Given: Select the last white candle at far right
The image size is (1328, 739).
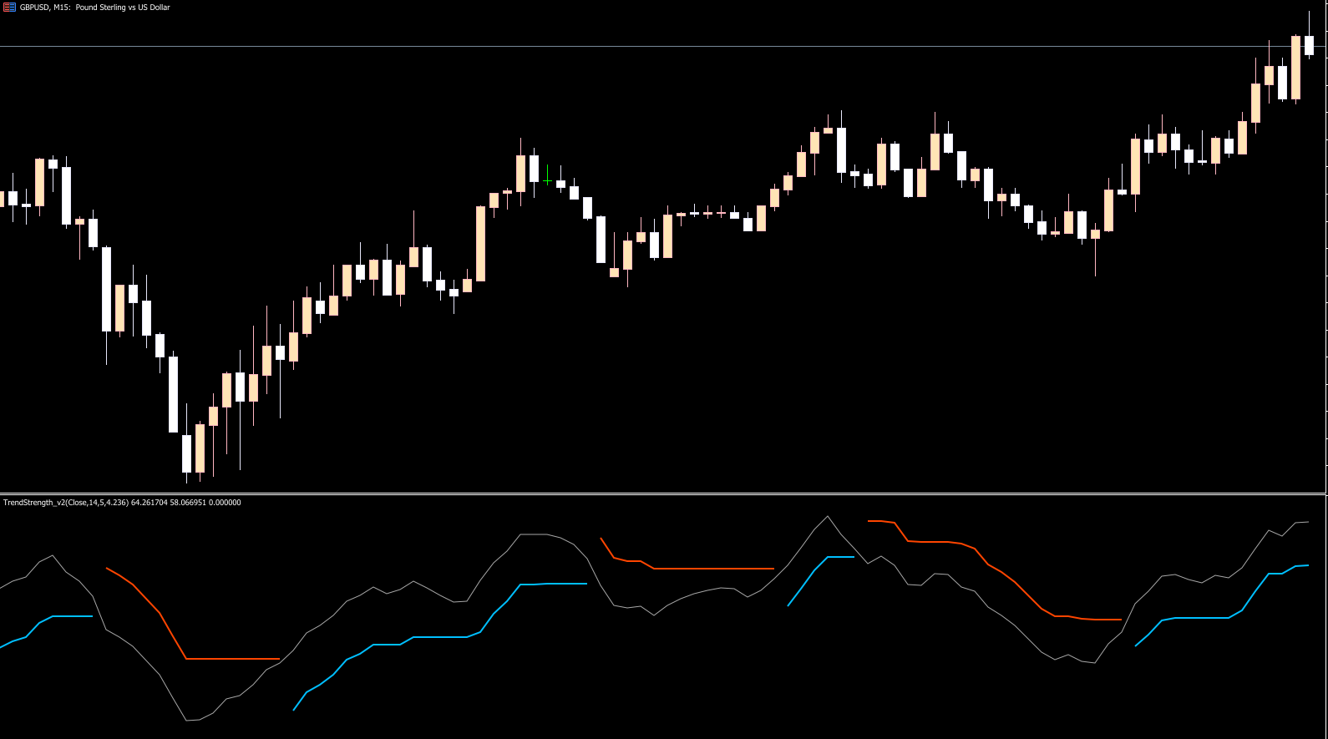Looking at the screenshot, I should (1309, 45).
